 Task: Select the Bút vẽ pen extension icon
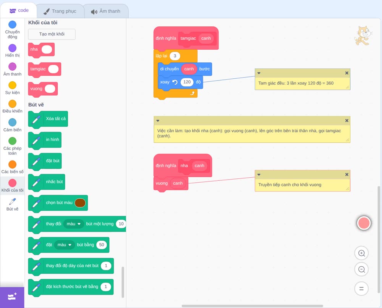pyautogui.click(x=13, y=201)
